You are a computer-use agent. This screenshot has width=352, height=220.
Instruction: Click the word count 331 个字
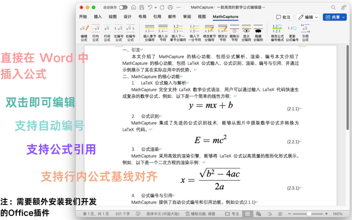(123, 213)
